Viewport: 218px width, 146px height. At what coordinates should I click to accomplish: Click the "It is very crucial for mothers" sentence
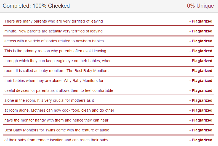[x=49, y=100]
